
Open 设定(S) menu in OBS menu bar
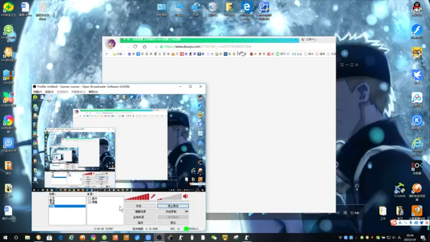(x=49, y=91)
